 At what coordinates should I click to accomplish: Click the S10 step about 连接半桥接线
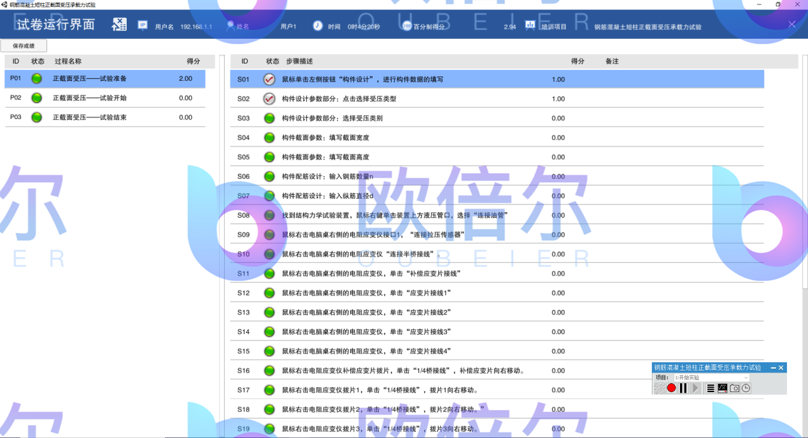[362, 254]
